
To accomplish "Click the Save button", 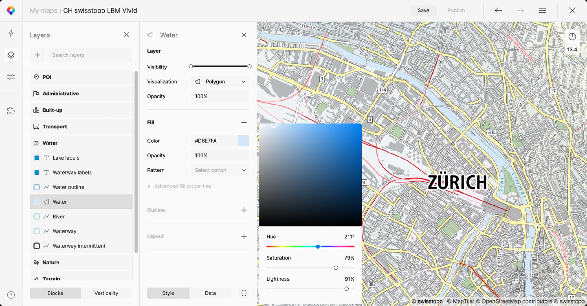I will 423,10.
